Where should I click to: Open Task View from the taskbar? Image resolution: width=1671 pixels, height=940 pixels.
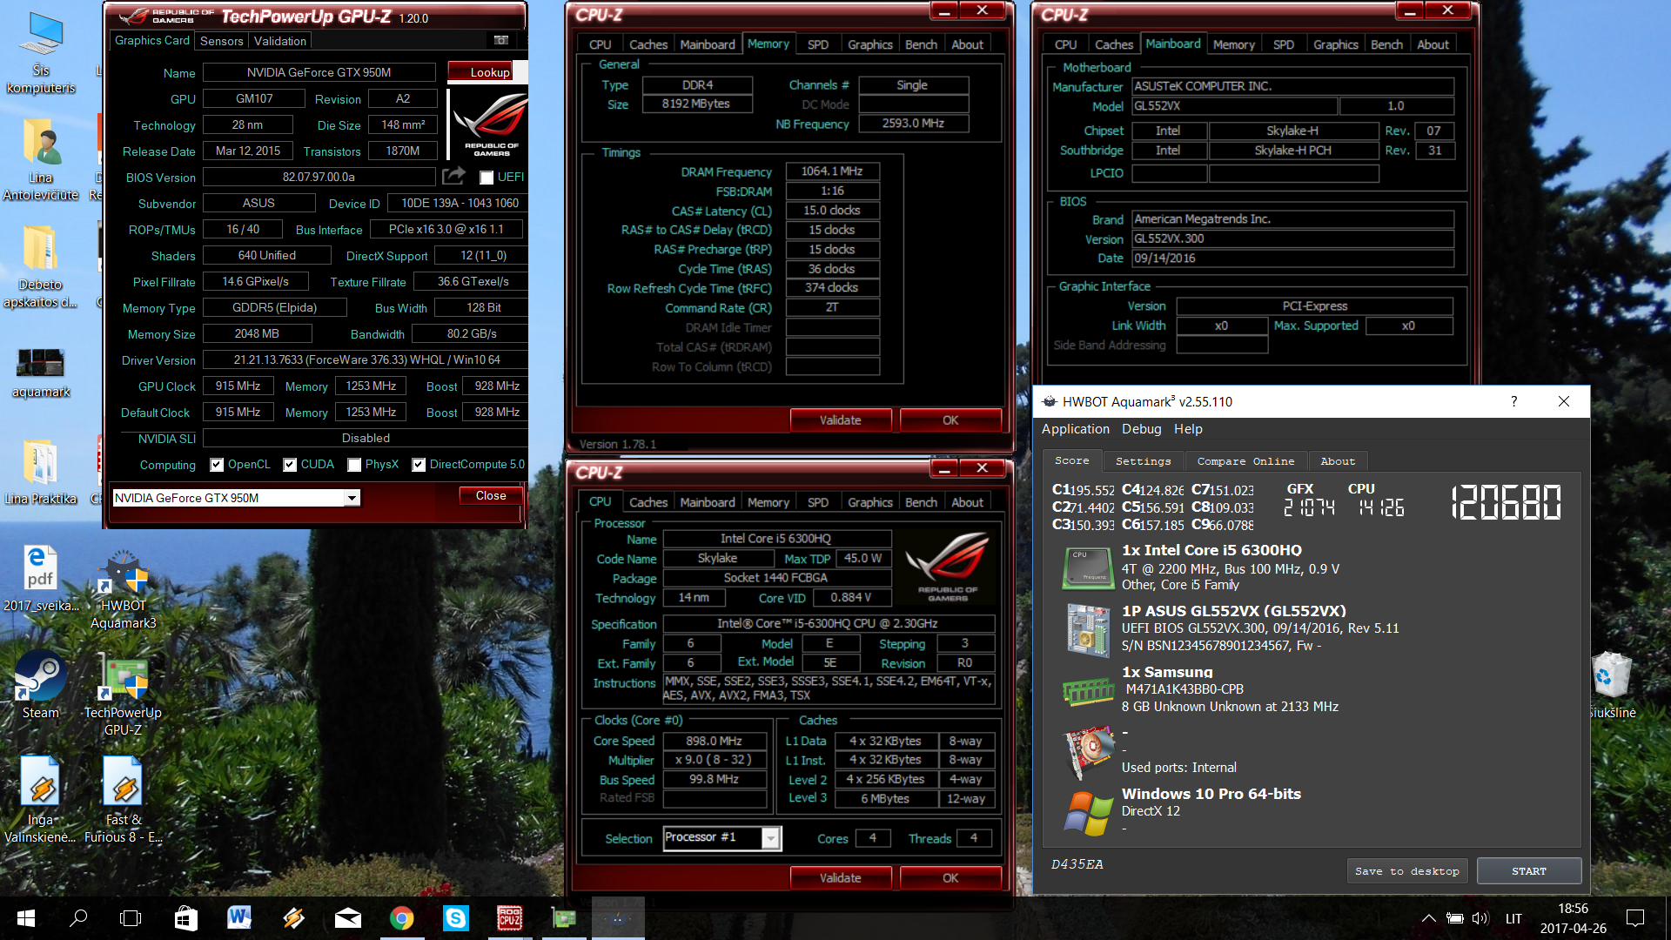[x=131, y=918]
